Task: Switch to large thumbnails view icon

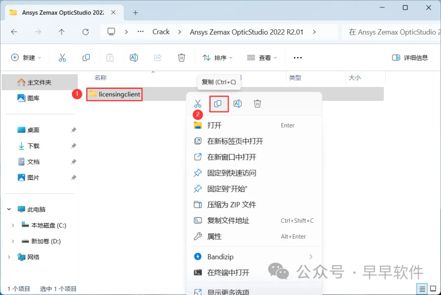Action: [x=433, y=289]
